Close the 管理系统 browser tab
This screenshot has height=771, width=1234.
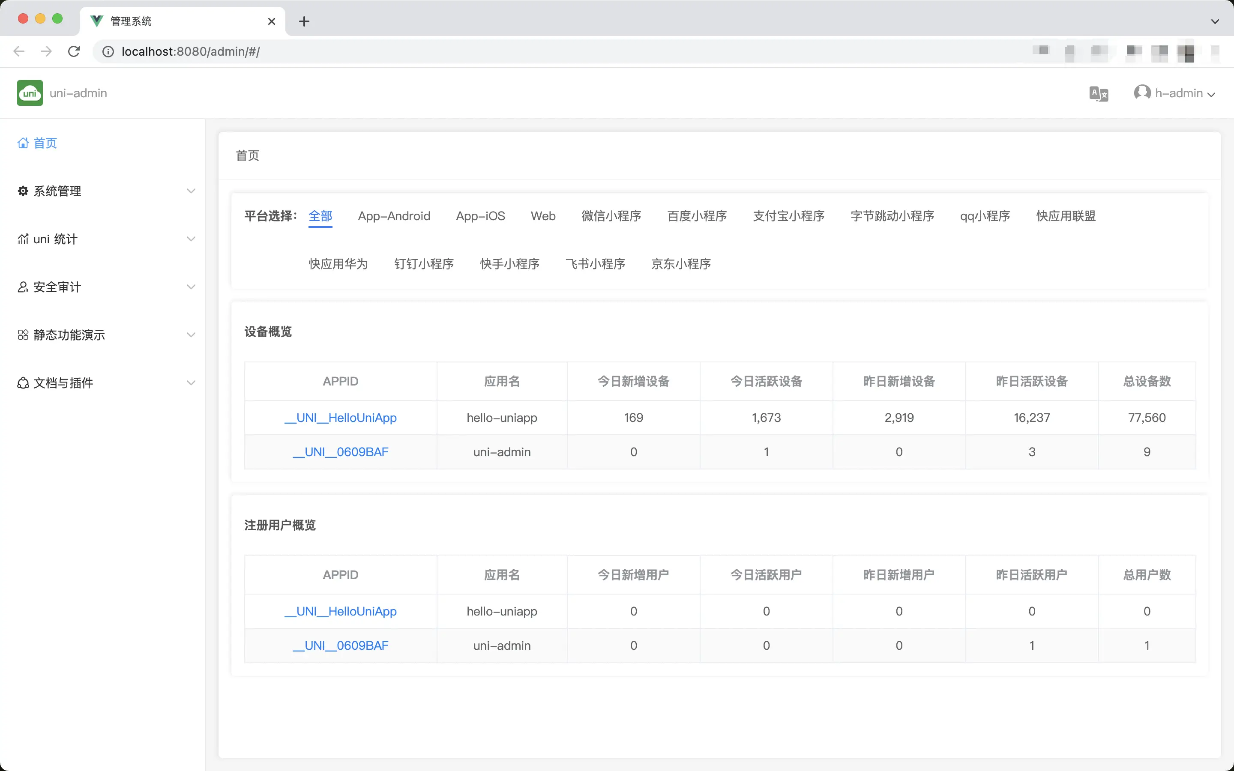pos(271,21)
